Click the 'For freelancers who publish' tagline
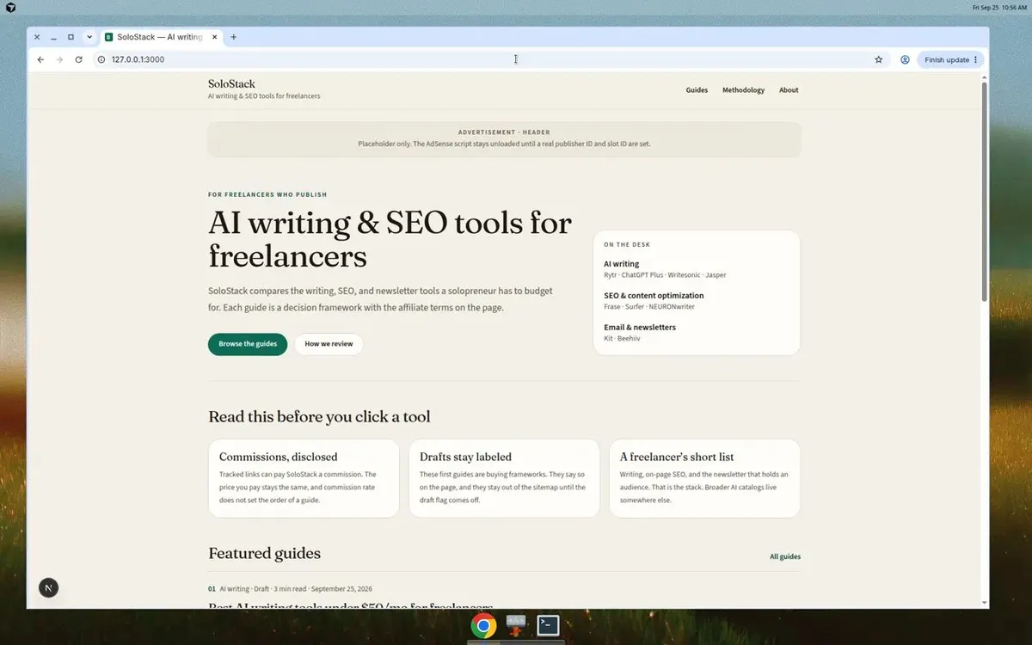 [x=267, y=194]
